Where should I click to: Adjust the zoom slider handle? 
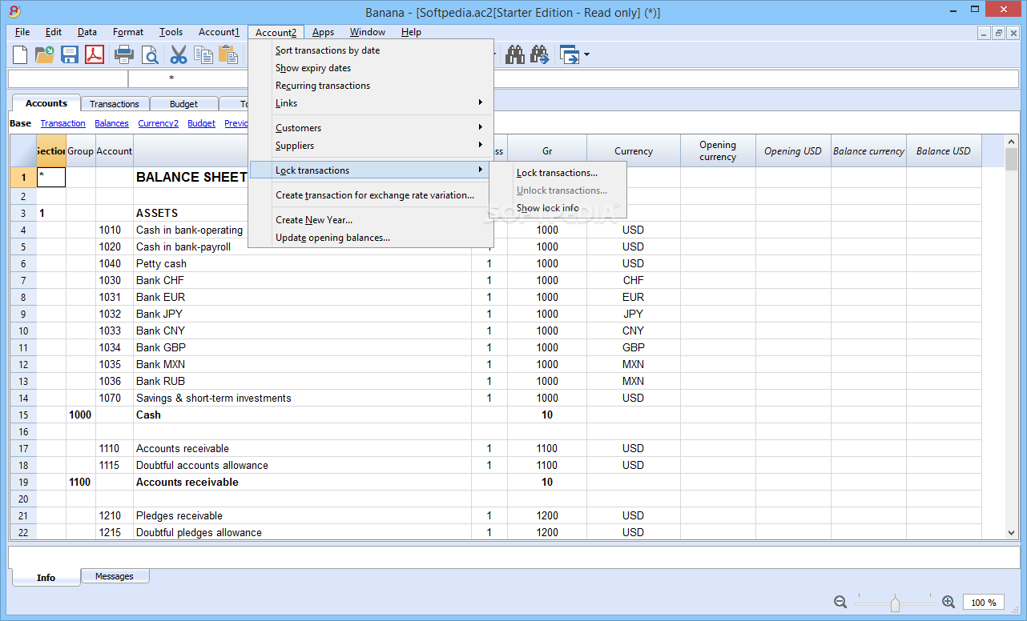[x=895, y=603]
